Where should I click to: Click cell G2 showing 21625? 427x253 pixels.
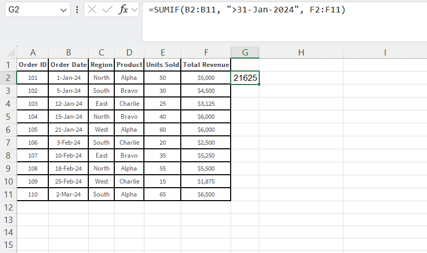pyautogui.click(x=245, y=78)
